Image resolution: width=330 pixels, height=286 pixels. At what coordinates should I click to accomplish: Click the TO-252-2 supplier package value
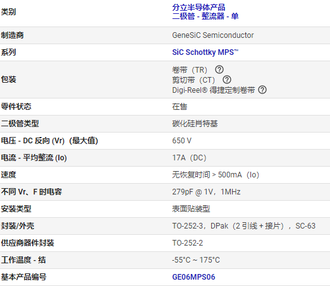pos(187,243)
